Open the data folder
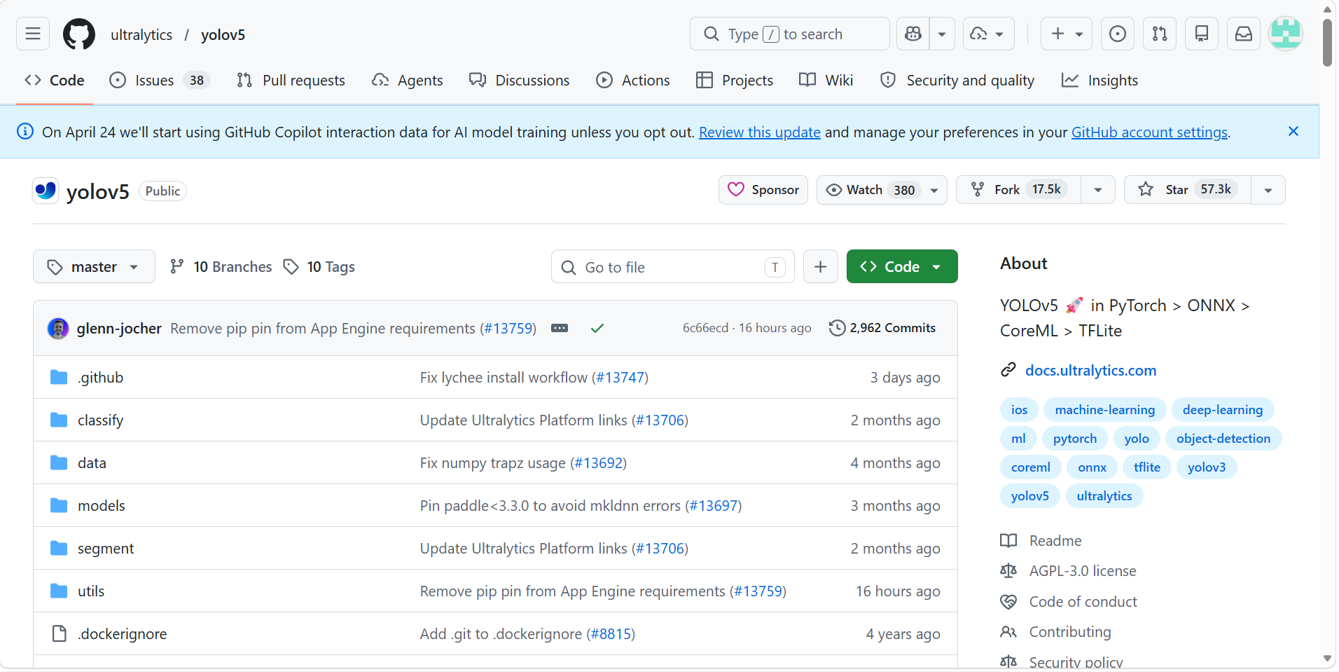 coord(92,463)
